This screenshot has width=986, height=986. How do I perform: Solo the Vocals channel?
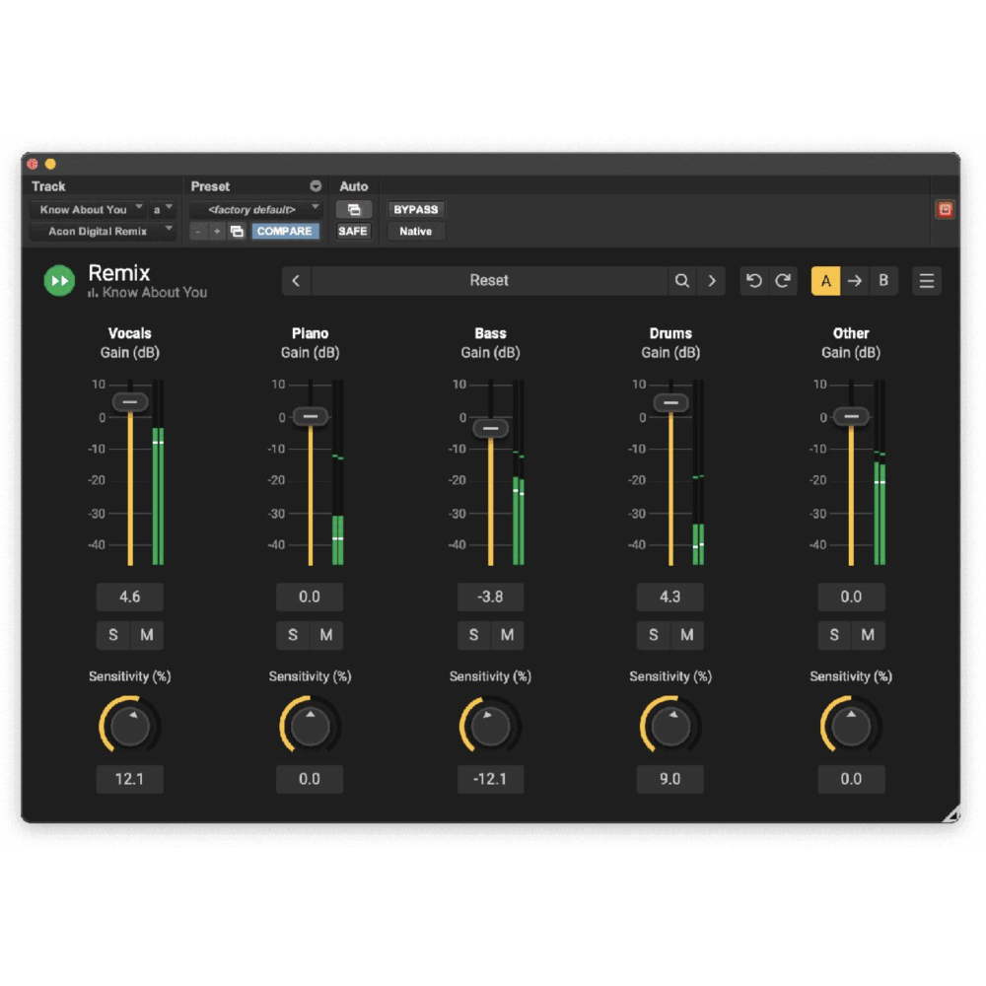click(x=112, y=635)
